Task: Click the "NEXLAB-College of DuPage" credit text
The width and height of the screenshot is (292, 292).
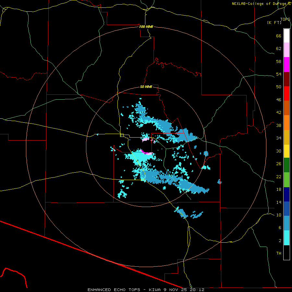Action: pyautogui.click(x=260, y=4)
